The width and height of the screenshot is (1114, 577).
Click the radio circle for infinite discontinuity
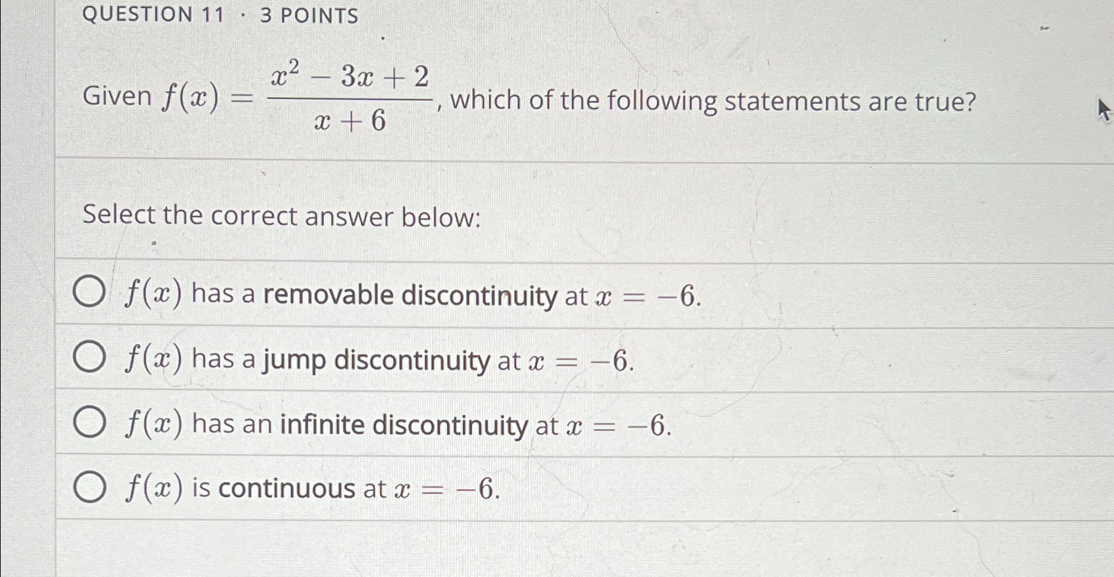[90, 423]
